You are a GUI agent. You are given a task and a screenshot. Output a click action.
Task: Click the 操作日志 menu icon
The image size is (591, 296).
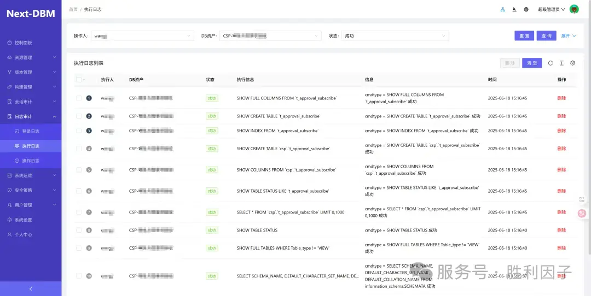click(17, 161)
